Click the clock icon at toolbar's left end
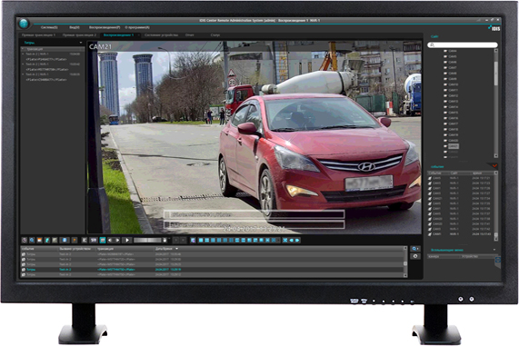Screen dimensions: 519x346 [25, 240]
